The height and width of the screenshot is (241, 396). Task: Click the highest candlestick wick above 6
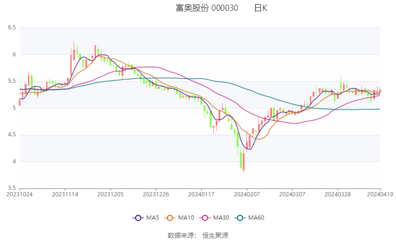(x=74, y=51)
